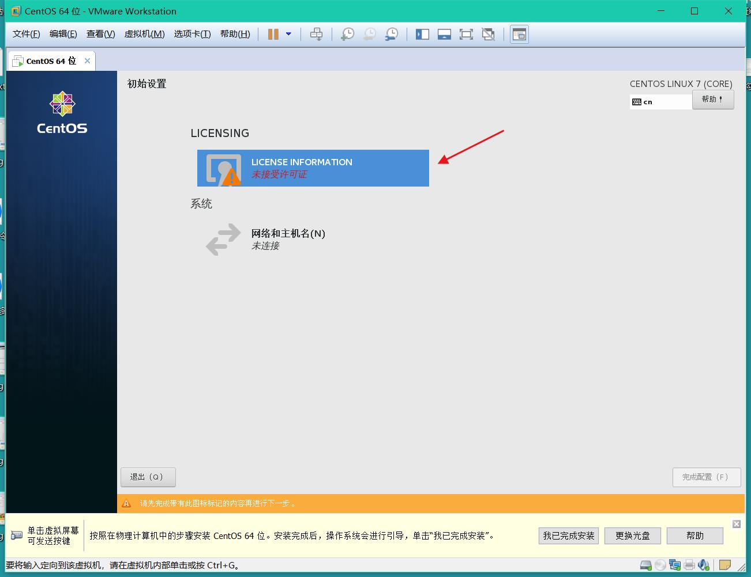Viewport: 751px width, 577px height.
Task: Click the 完成配置(F) button
Action: (707, 477)
